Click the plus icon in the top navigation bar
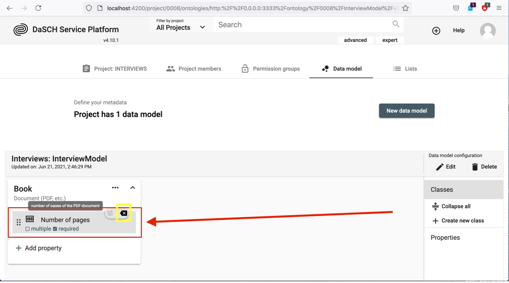 (x=436, y=31)
